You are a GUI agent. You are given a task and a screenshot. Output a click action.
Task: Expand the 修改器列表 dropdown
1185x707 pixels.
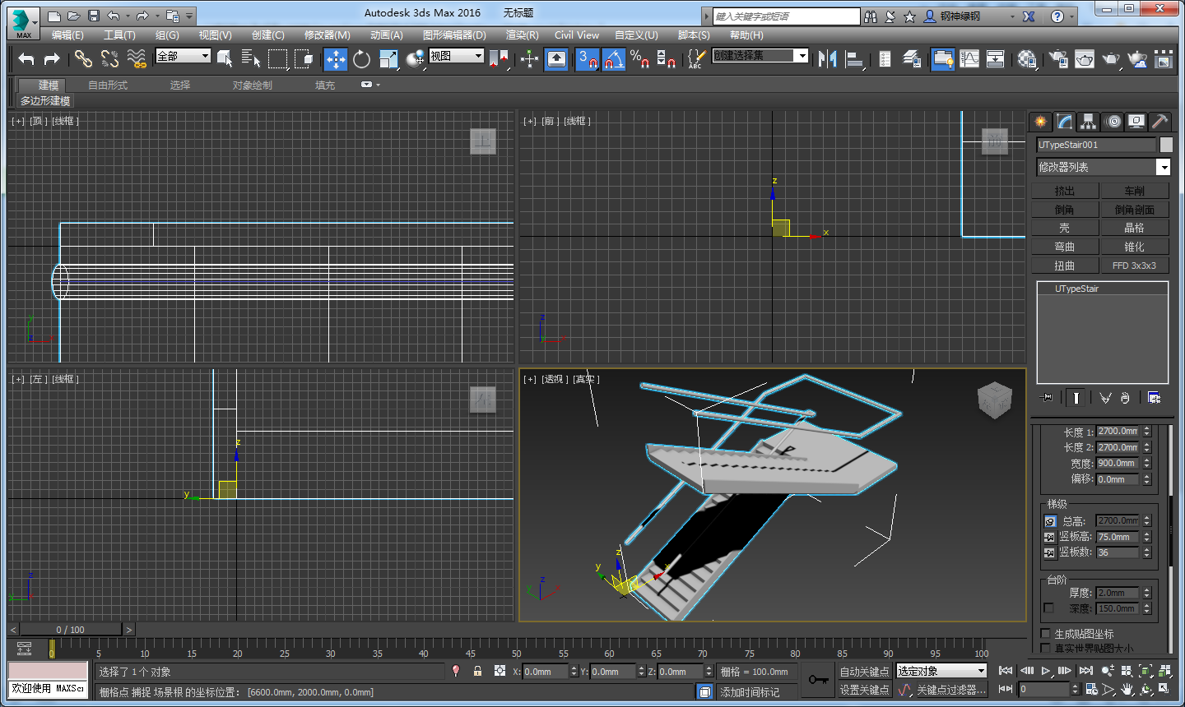1163,167
